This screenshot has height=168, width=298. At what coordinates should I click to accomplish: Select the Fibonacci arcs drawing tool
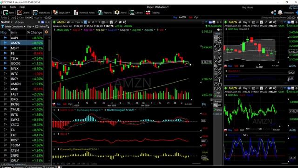point(216,49)
